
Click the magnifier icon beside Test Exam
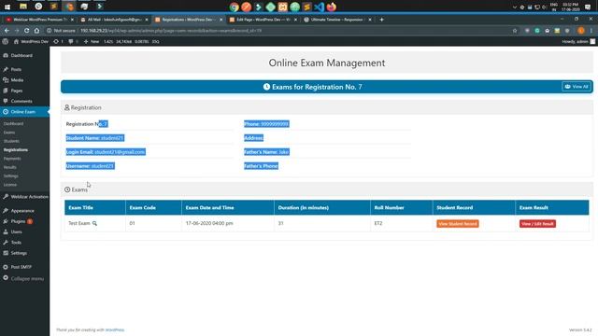(x=94, y=224)
